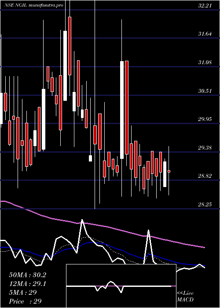Image resolution: width=220 pixels, height=308 pixels.
Task: Click the 28.82 price axis label
Action: pyautogui.click(x=205, y=176)
